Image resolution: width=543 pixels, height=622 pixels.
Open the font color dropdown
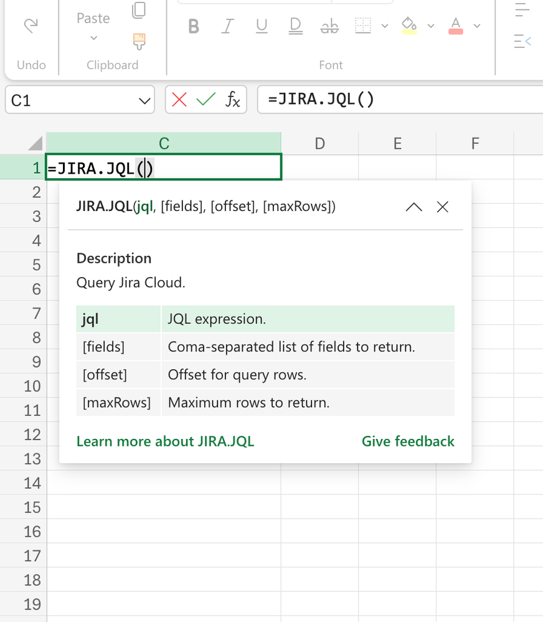pos(476,26)
